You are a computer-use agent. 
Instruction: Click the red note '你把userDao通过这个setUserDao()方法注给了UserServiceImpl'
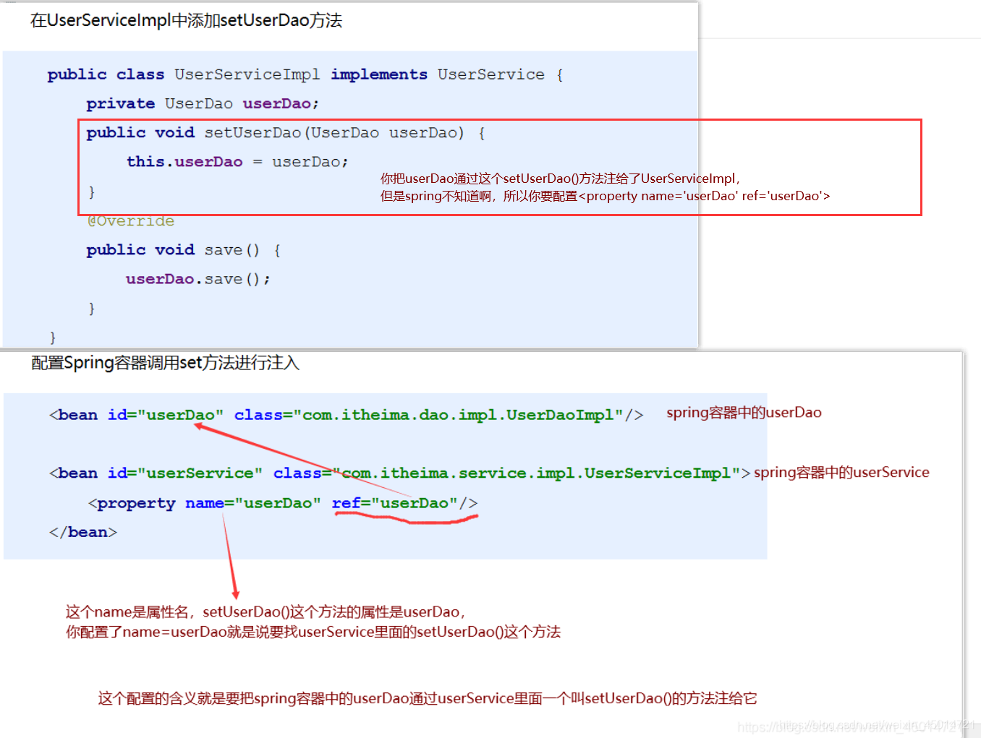click(x=560, y=179)
